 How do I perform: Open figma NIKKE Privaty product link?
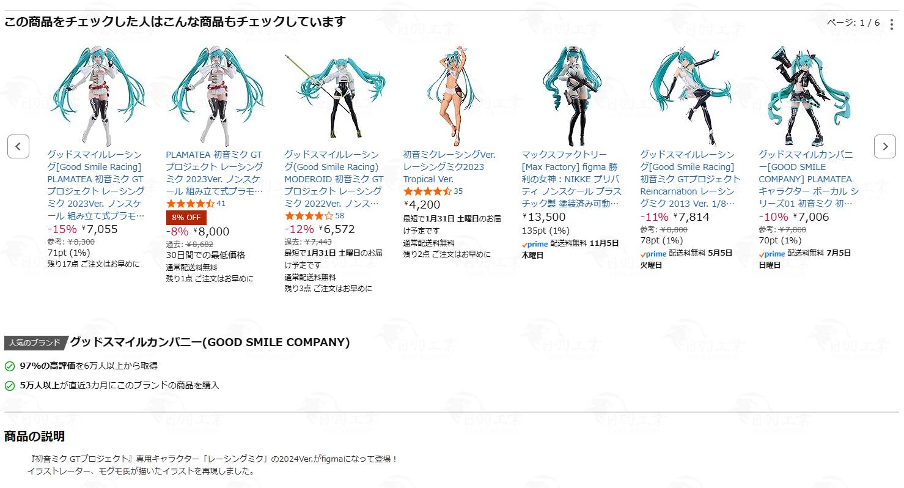pyautogui.click(x=571, y=179)
